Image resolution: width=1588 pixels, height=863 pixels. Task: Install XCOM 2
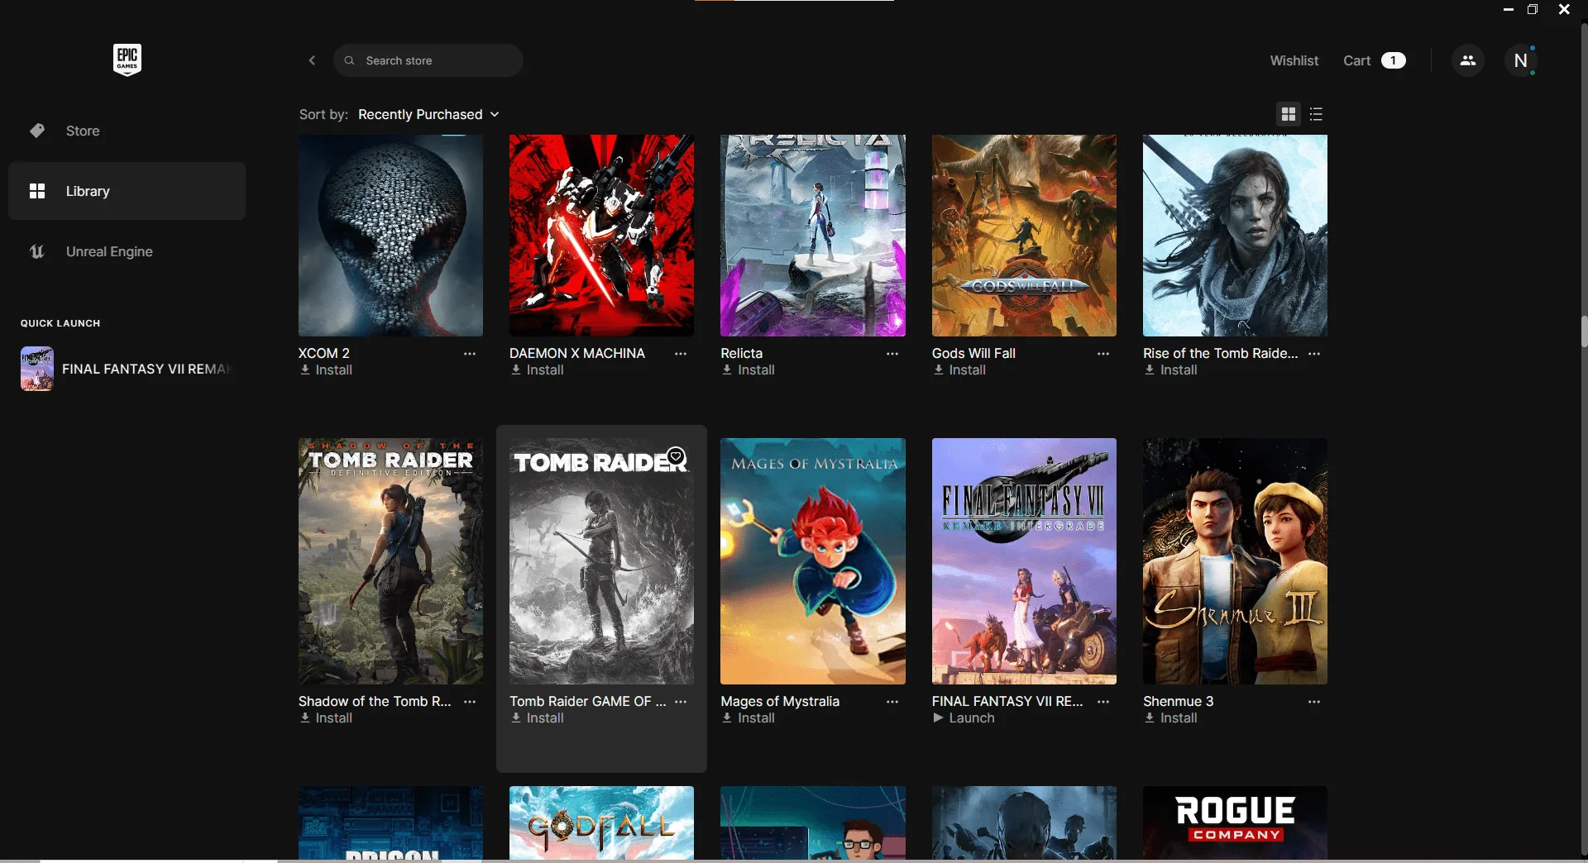[x=326, y=370]
